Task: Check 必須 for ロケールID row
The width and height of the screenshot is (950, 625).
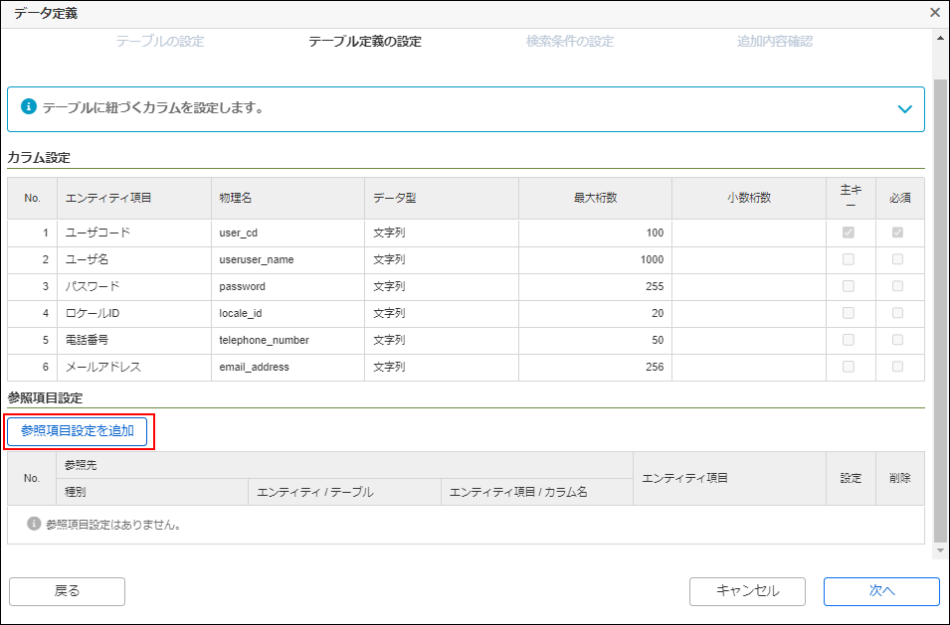Action: point(897,313)
